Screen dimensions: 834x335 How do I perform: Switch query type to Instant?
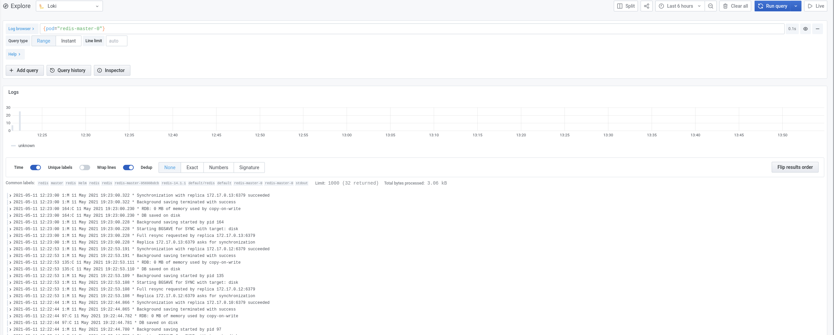(x=68, y=41)
